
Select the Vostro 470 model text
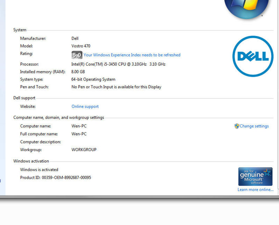point(81,46)
